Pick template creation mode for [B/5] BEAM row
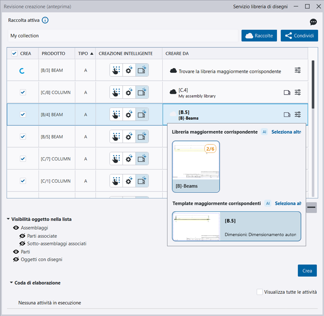This screenshot has height=316, width=324. 142,137
